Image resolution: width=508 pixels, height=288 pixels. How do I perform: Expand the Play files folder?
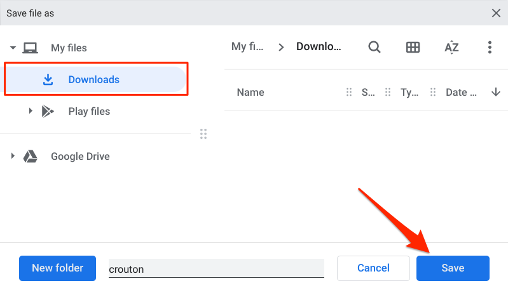pyautogui.click(x=31, y=112)
